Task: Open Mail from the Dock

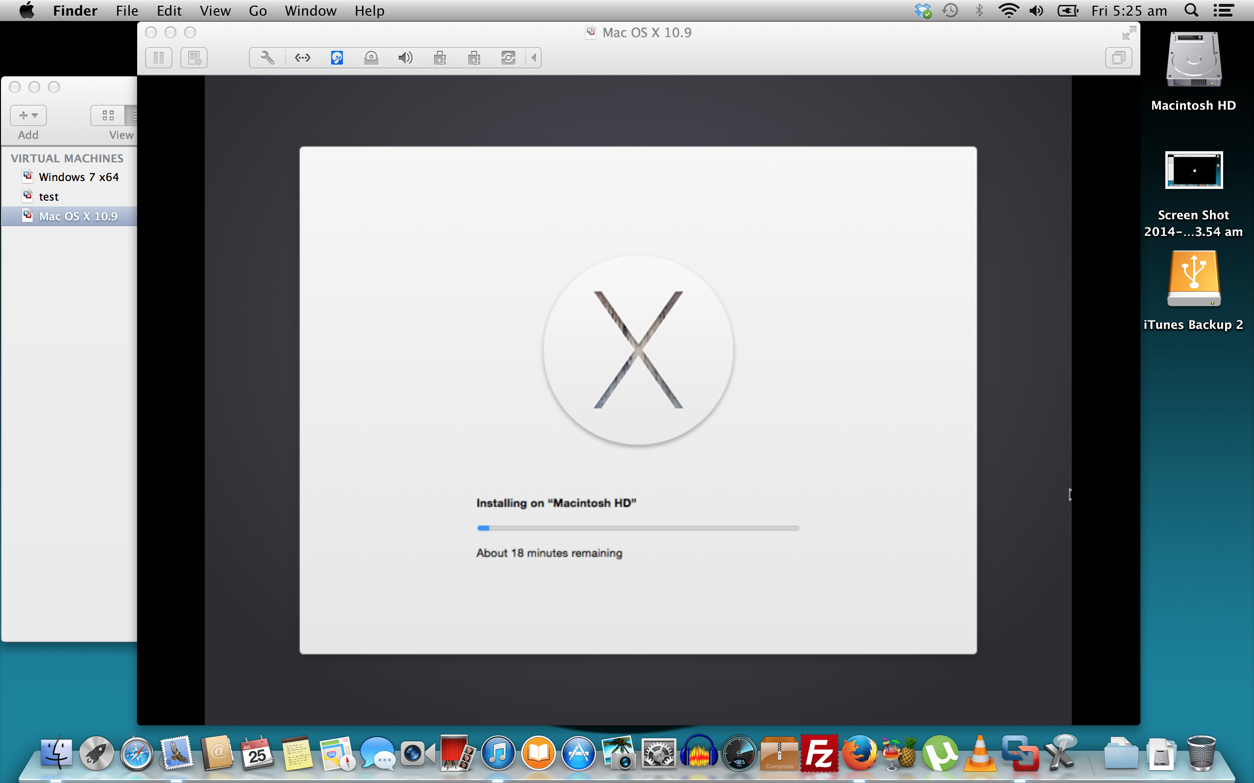Action: (177, 753)
